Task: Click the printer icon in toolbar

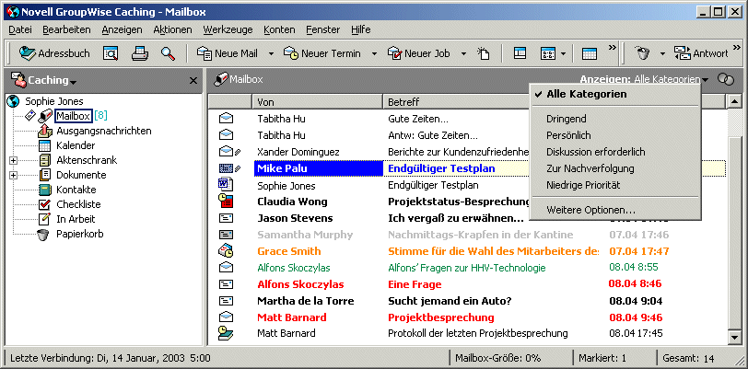Action: coord(140,53)
